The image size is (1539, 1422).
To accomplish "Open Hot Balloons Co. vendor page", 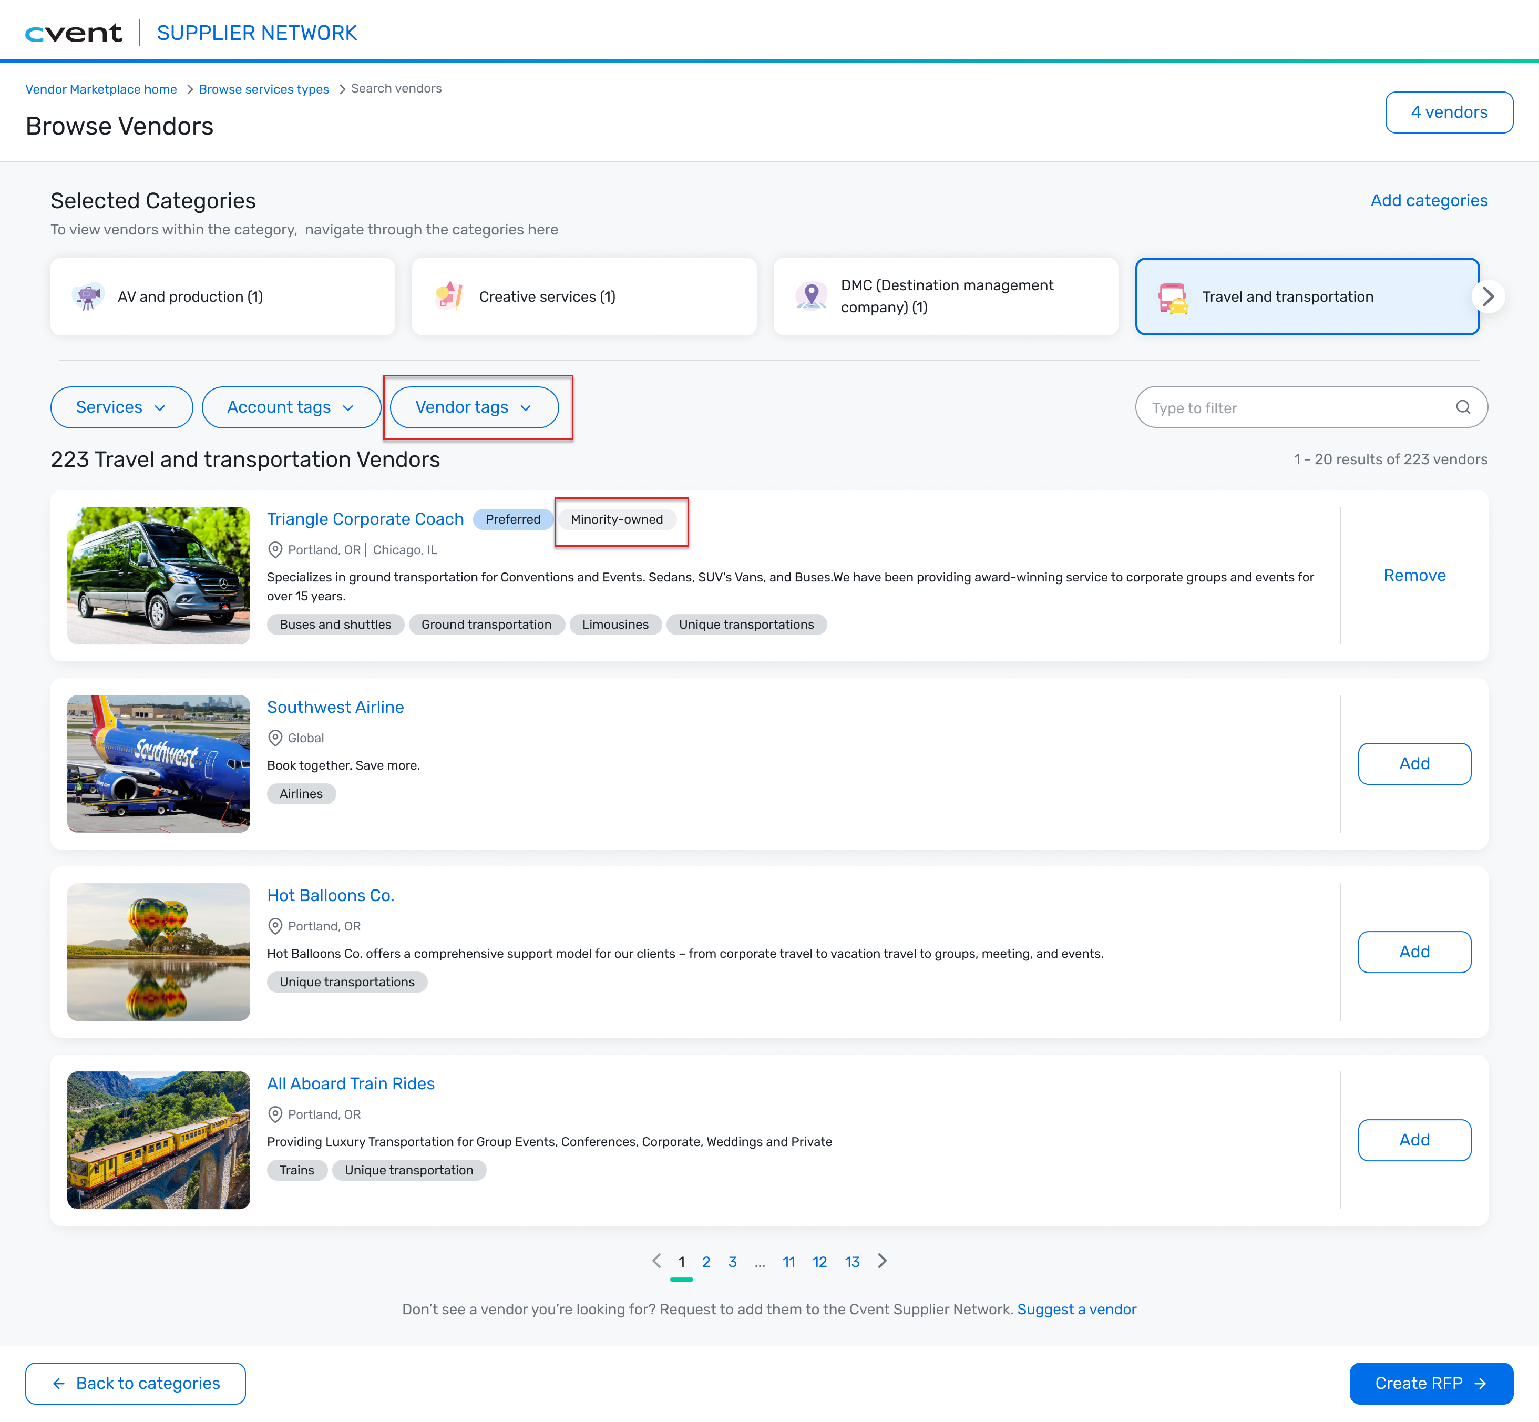I will (x=331, y=896).
